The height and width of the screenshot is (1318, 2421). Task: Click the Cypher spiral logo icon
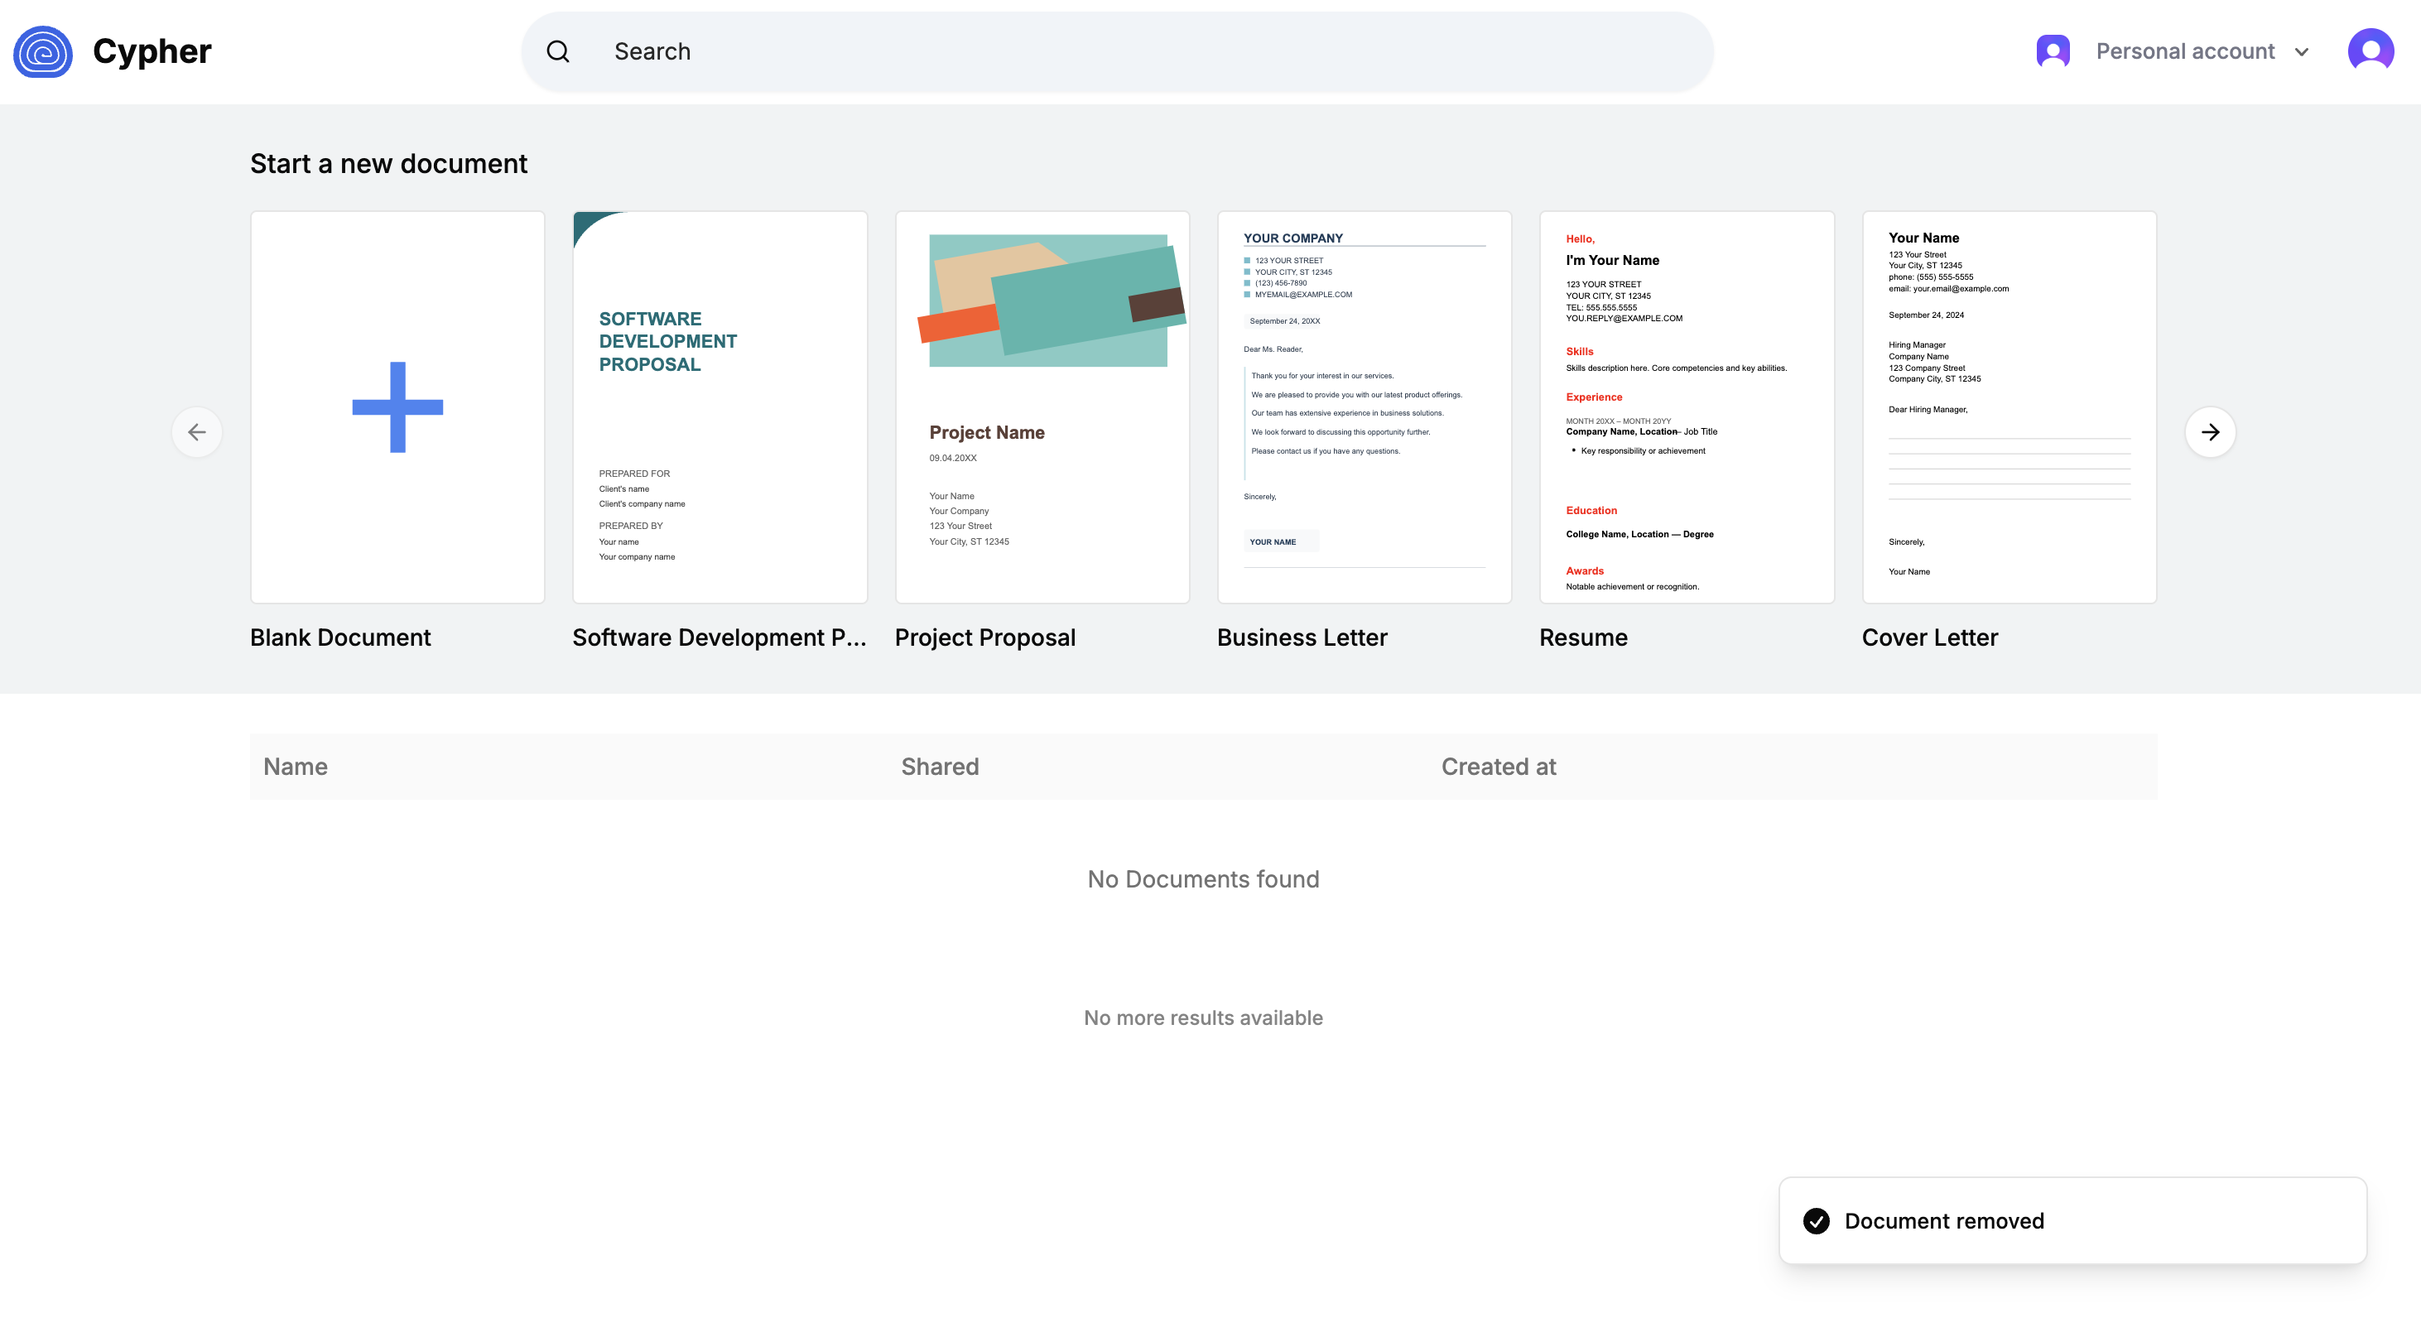click(x=43, y=51)
